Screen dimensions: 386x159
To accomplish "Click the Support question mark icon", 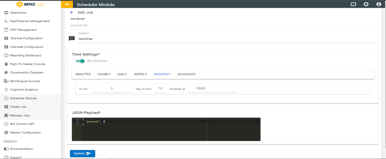I will click(6, 157).
